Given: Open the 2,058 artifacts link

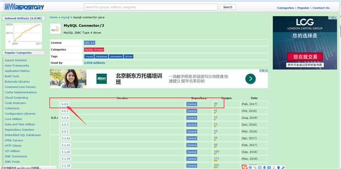Looking at the screenshot, I should 94,63.
